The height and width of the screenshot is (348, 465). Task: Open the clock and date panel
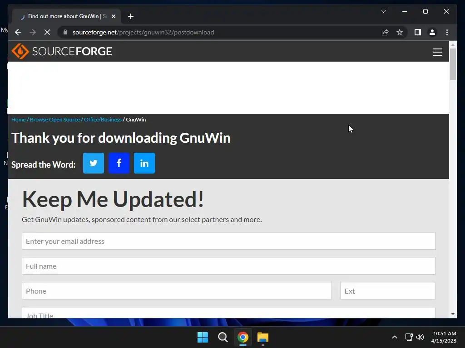pos(444,337)
